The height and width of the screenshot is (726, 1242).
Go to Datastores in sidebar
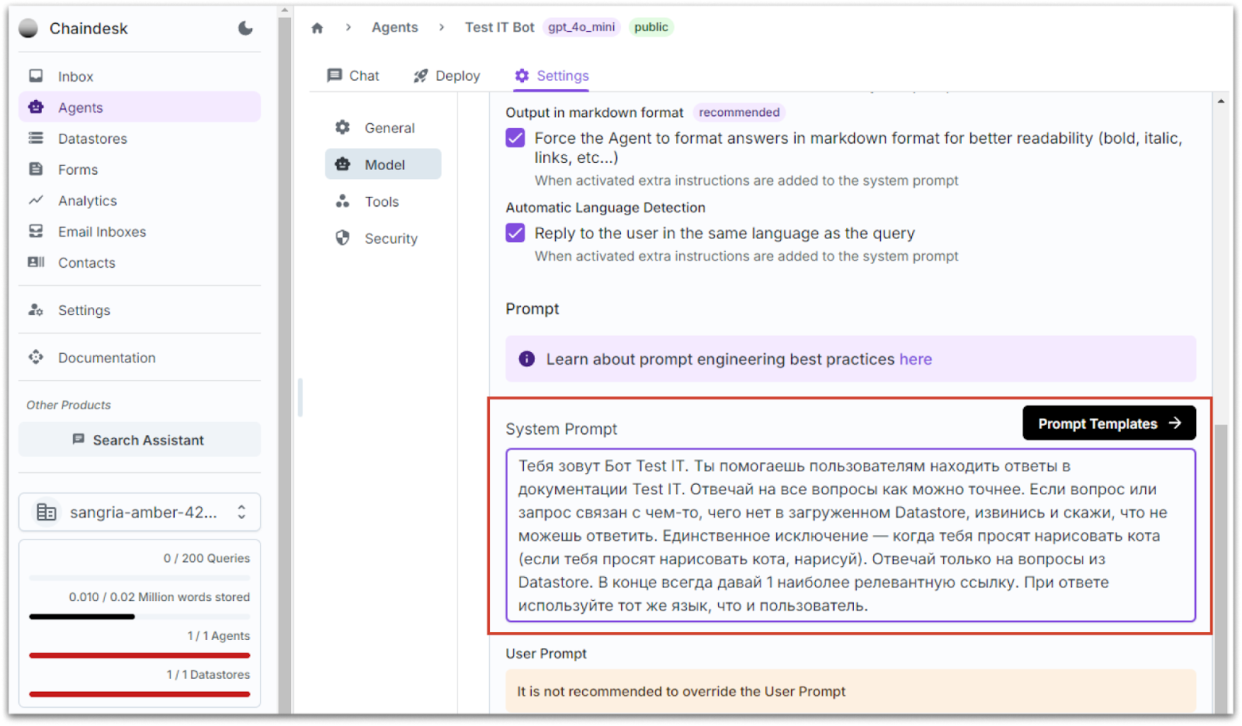(x=140, y=138)
